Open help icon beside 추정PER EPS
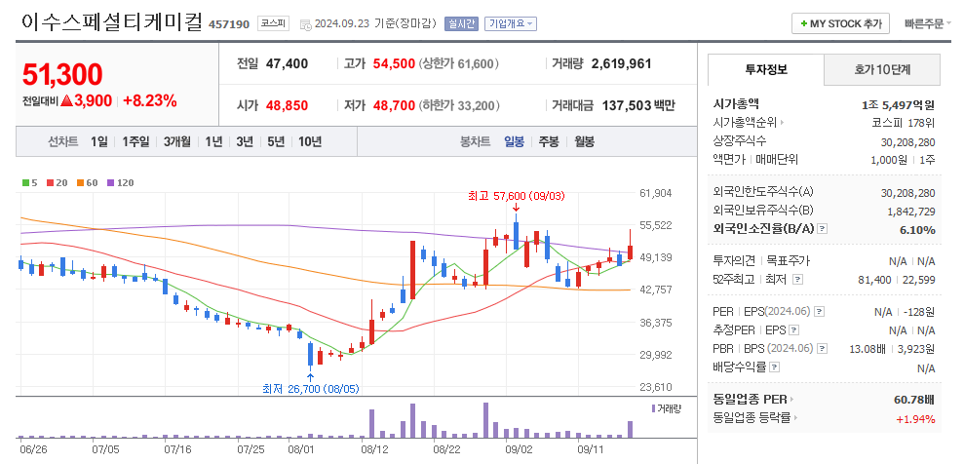964x464 pixels. (793, 330)
